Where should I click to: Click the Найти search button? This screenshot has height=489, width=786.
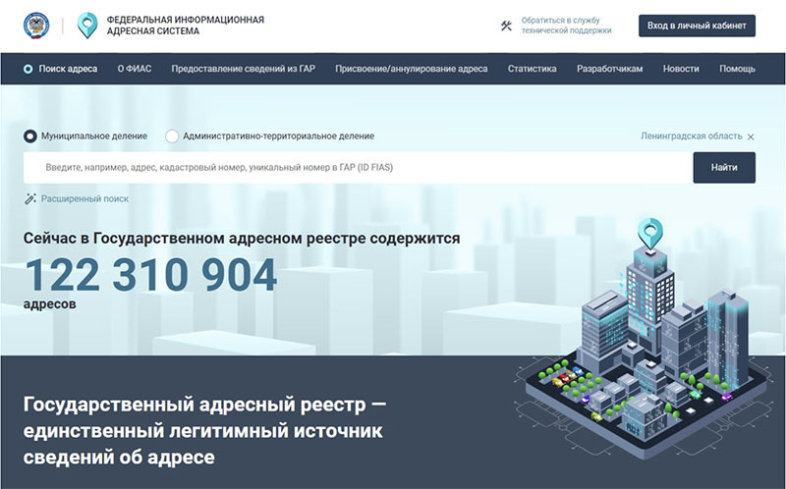click(x=724, y=167)
